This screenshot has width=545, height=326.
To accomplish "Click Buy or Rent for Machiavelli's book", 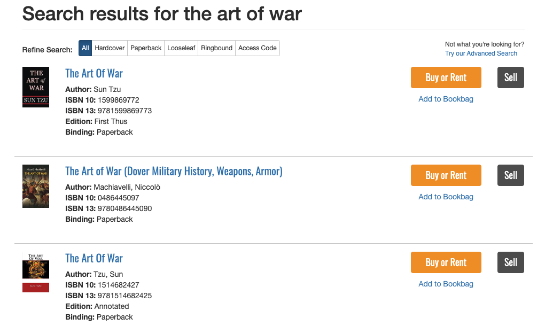I will point(446,175).
